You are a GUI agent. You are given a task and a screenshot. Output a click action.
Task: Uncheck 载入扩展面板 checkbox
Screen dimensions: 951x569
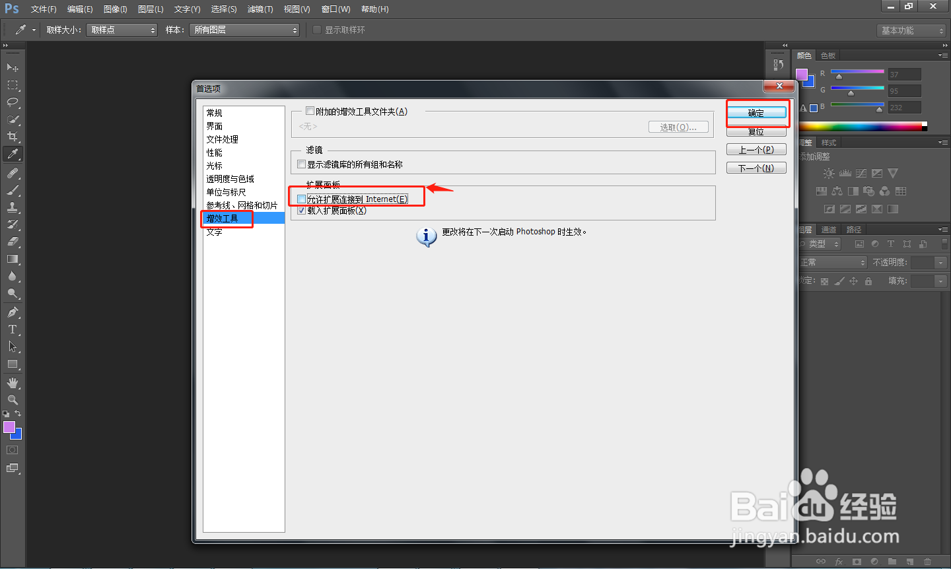coord(302,211)
